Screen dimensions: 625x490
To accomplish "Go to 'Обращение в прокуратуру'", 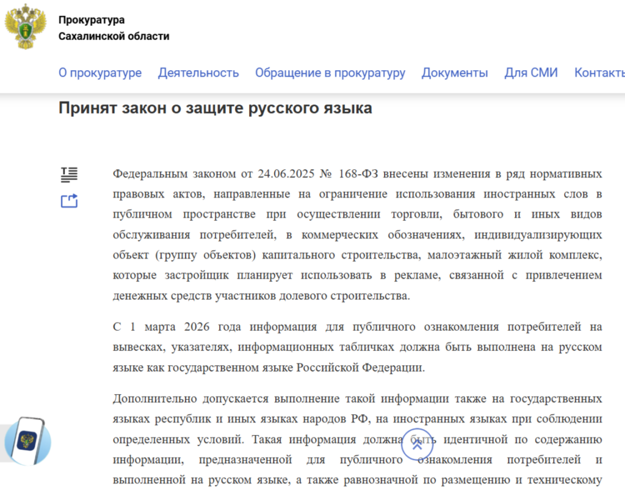I will 330,73.
